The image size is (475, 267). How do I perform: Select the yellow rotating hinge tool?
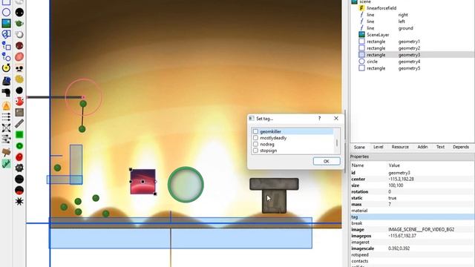tap(7, 67)
